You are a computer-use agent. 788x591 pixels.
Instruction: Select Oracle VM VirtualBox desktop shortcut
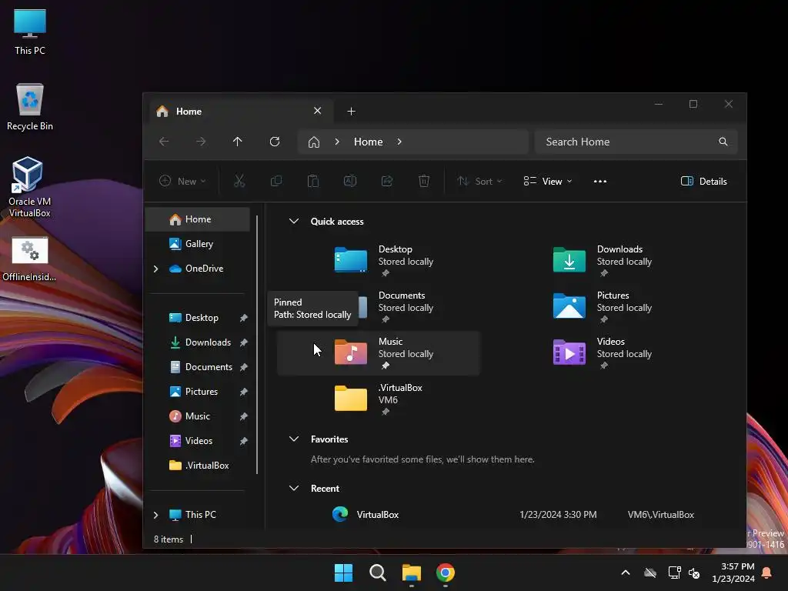(29, 187)
